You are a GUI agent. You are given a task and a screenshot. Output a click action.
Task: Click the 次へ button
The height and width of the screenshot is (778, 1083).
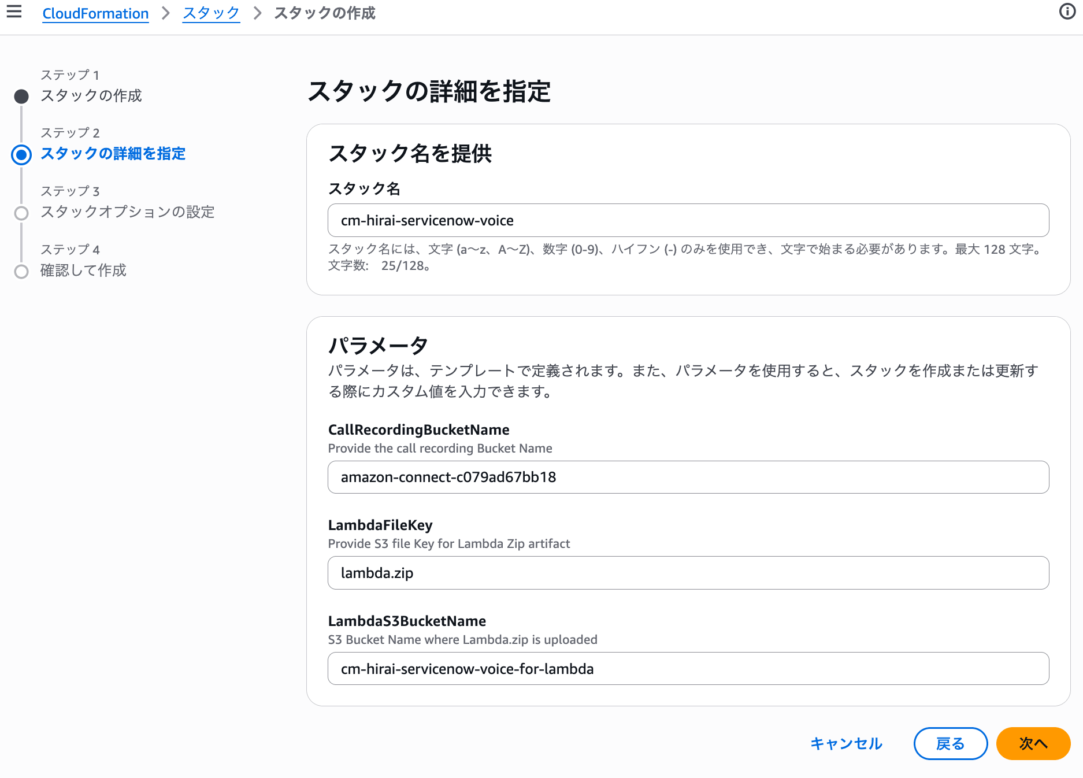point(1033,743)
